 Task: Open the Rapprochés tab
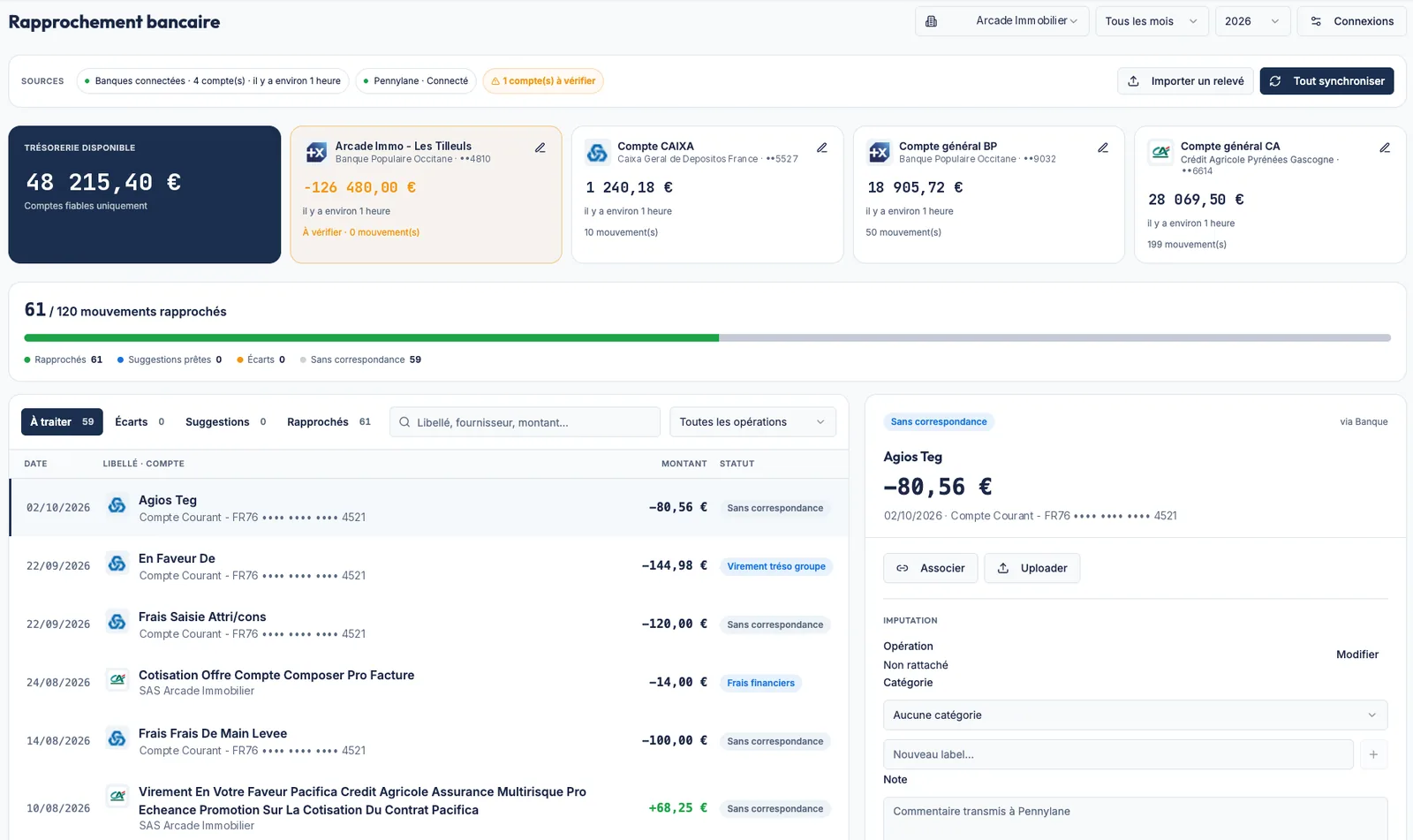[329, 422]
